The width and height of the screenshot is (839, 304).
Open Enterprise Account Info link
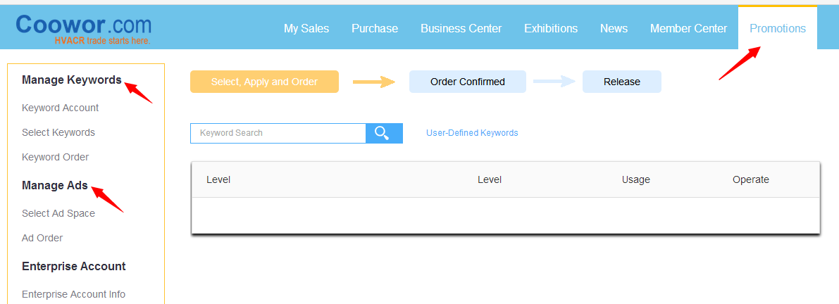click(74, 294)
